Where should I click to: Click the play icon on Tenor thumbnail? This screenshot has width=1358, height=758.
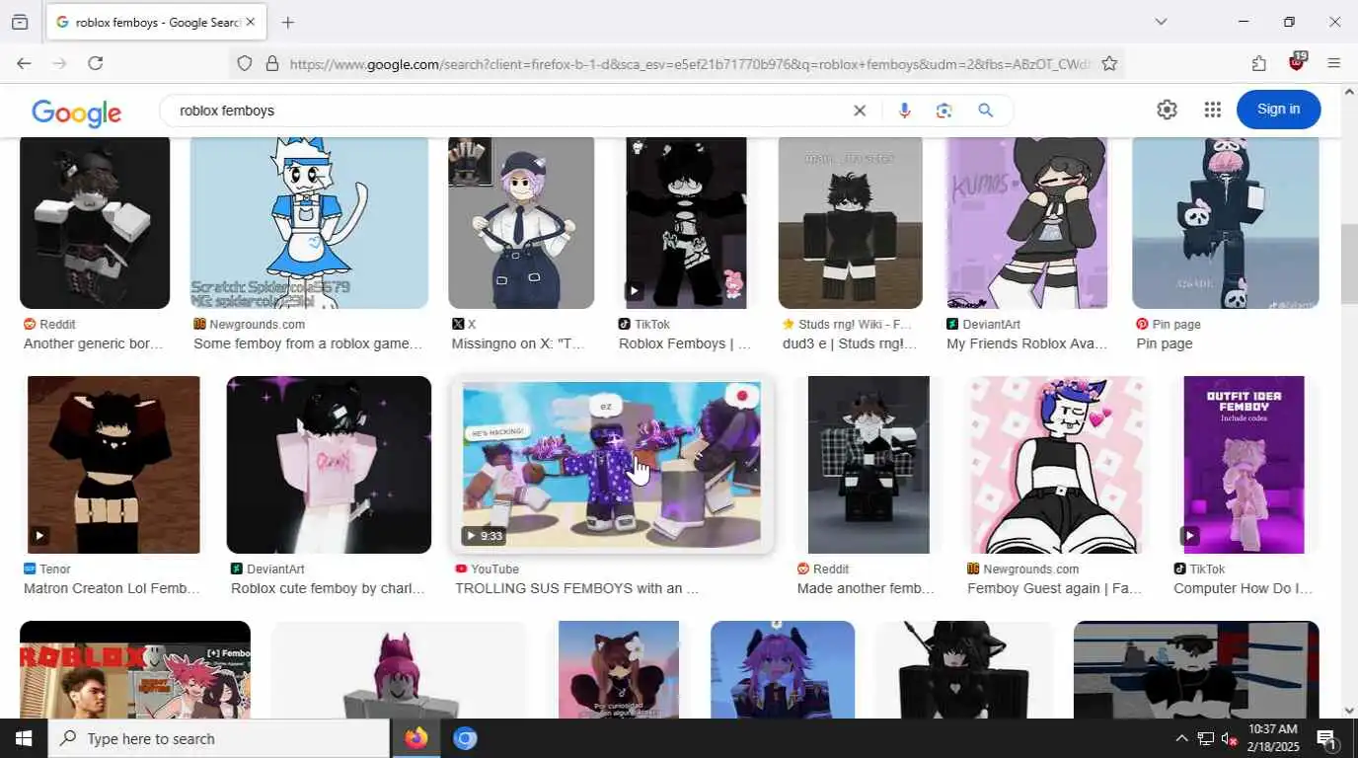click(39, 536)
